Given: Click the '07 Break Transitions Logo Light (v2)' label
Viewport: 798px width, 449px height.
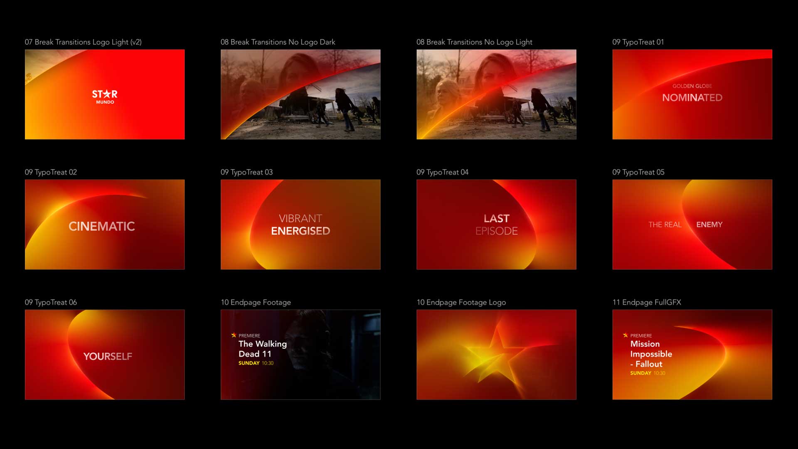Looking at the screenshot, I should click(x=83, y=42).
